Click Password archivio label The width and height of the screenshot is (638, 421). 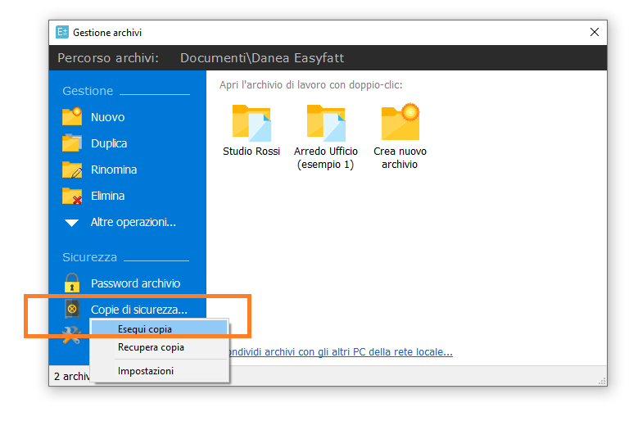pyautogui.click(x=135, y=283)
